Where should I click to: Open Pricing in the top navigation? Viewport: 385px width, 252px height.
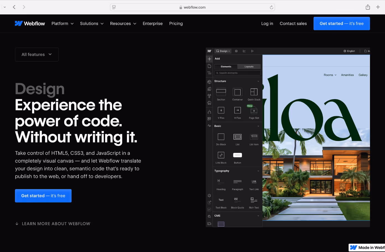(176, 23)
